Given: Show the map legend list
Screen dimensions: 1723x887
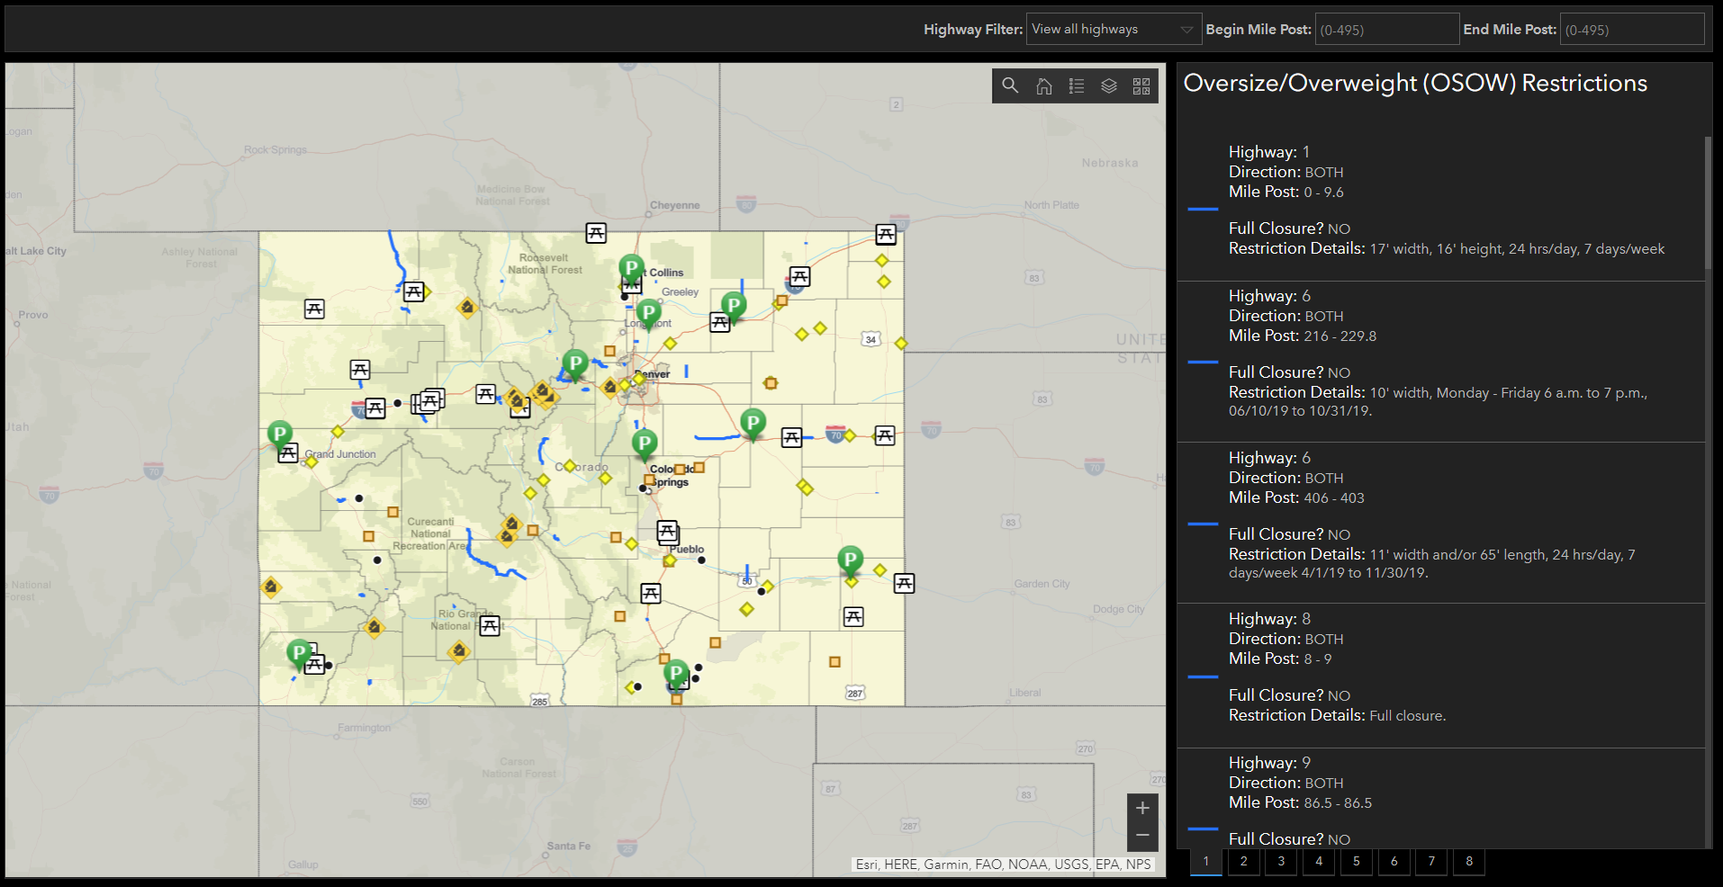Looking at the screenshot, I should (1077, 85).
